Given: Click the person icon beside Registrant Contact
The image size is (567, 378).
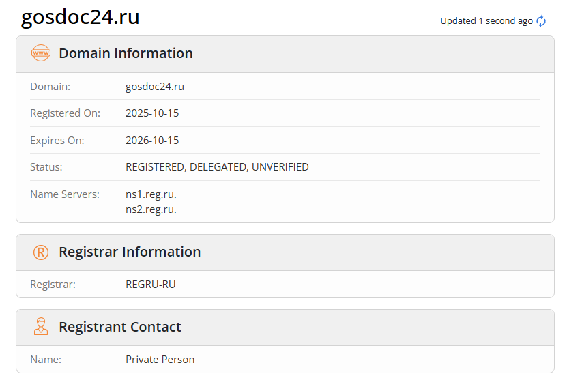Looking at the screenshot, I should 41,327.
